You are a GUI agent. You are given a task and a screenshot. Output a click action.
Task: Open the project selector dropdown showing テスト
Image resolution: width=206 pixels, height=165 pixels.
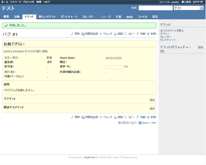(x=189, y=8)
